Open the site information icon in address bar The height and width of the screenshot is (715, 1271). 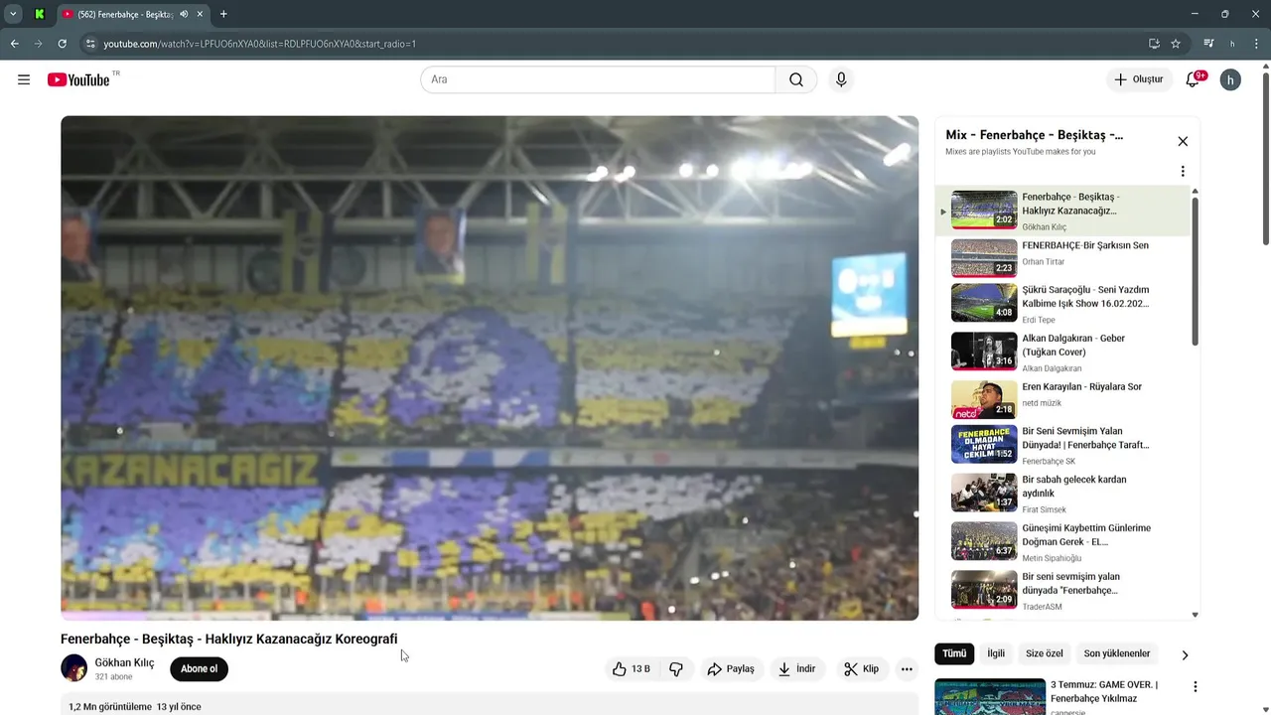(90, 44)
